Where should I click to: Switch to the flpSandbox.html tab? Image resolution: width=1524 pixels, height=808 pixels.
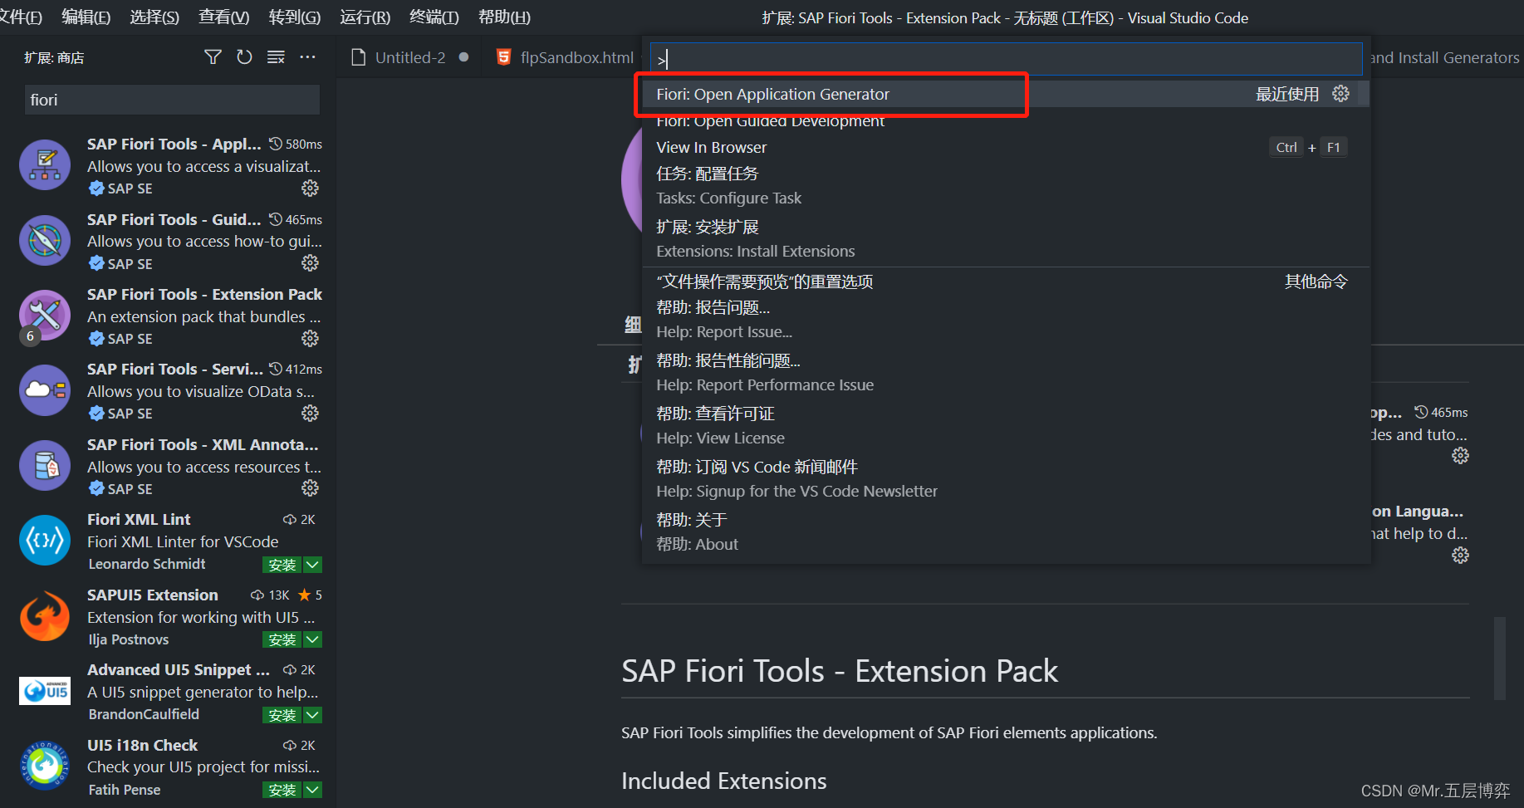coord(576,57)
